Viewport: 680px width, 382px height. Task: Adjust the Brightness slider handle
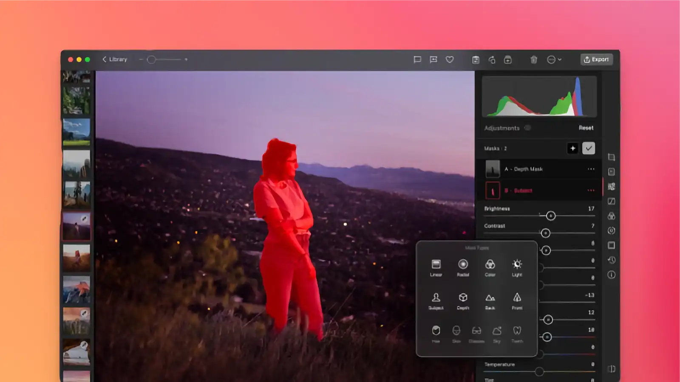tap(551, 216)
